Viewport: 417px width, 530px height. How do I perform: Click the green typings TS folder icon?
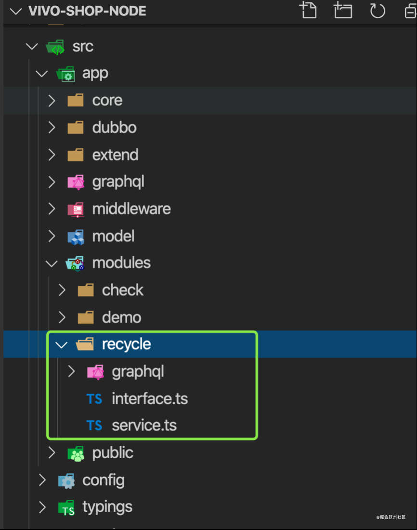(x=66, y=508)
